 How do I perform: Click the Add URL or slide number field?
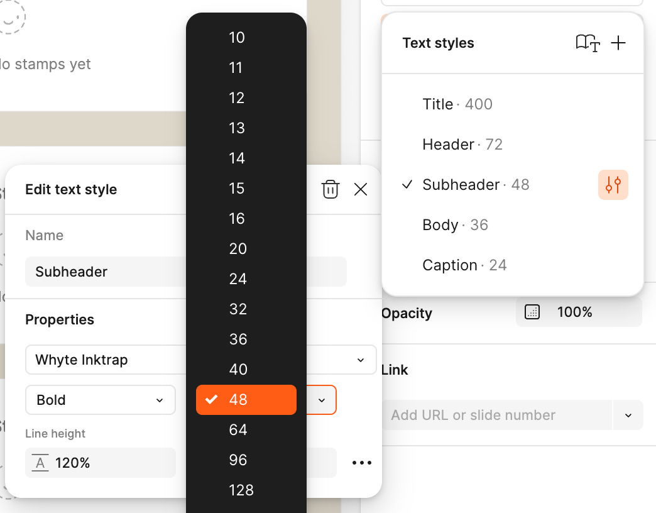coord(496,415)
